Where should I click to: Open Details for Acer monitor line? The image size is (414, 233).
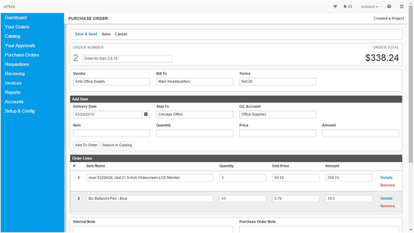(386, 178)
